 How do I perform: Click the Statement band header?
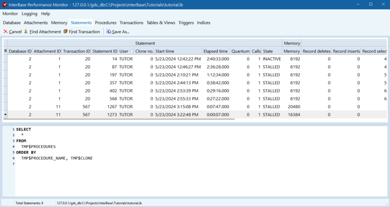click(x=145, y=43)
